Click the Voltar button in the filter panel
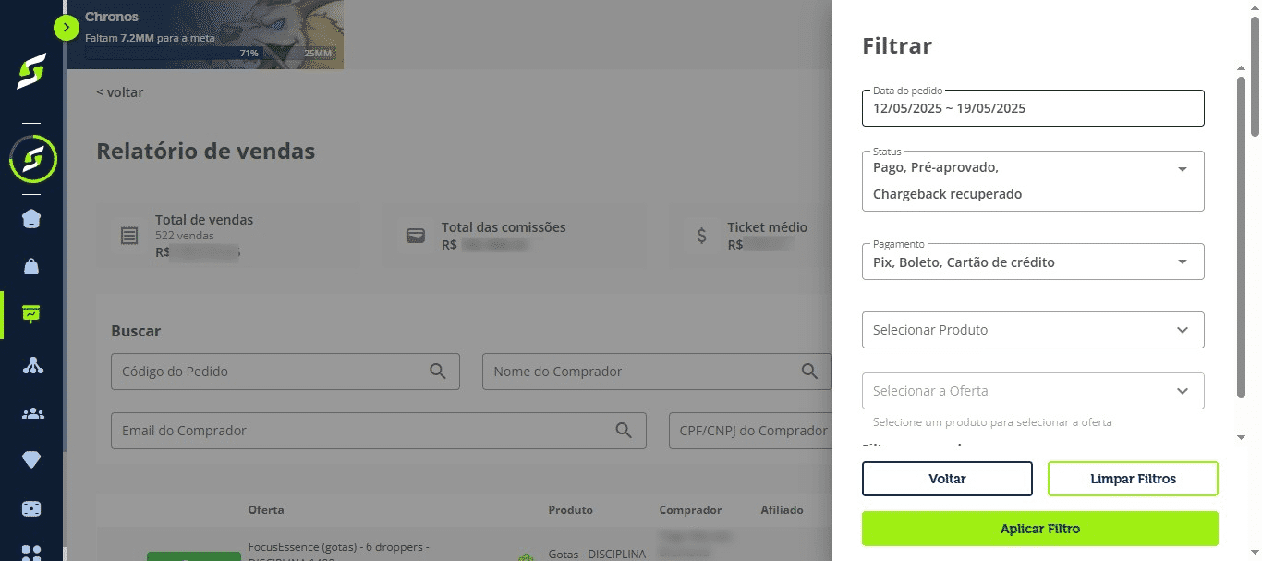The image size is (1262, 561). coord(947,479)
